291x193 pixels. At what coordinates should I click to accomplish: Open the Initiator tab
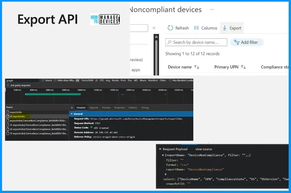(133, 108)
